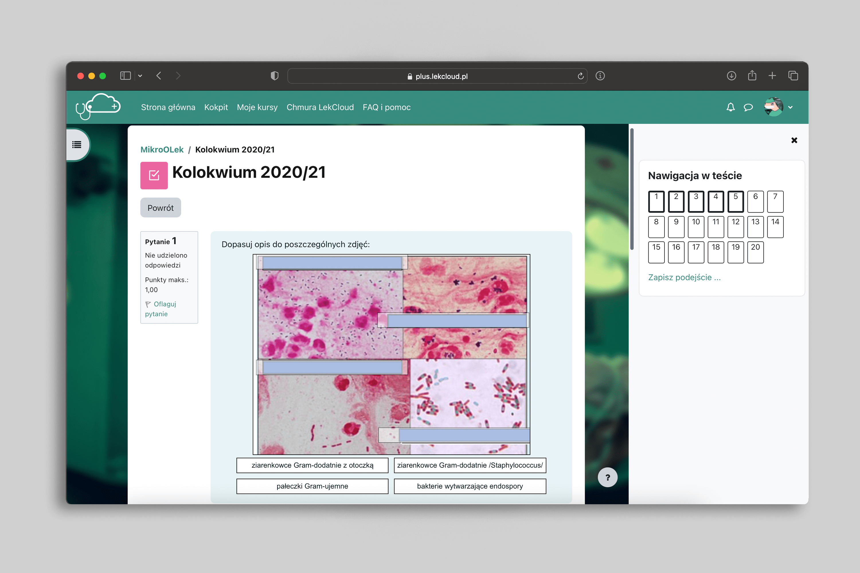This screenshot has width=860, height=573.
Task: Pick question 20 in test navigation
Action: point(755,252)
